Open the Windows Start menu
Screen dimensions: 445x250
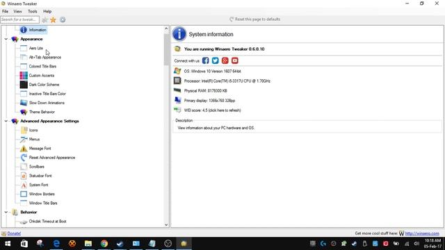[x=8, y=244]
